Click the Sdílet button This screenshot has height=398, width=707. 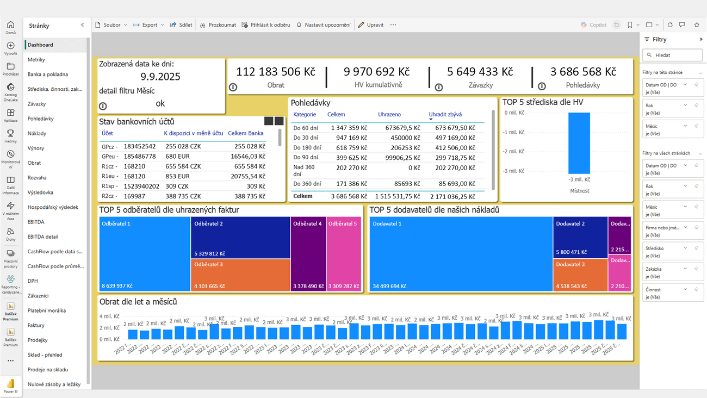coord(181,25)
